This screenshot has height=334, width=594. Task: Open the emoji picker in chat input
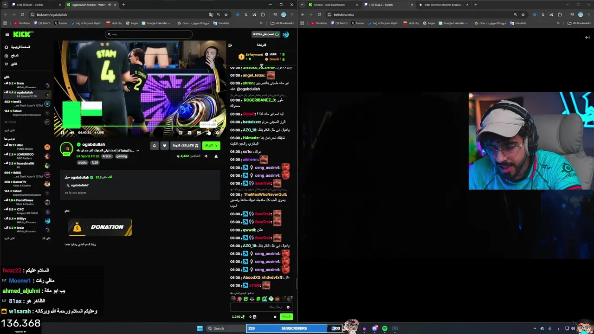(288, 307)
